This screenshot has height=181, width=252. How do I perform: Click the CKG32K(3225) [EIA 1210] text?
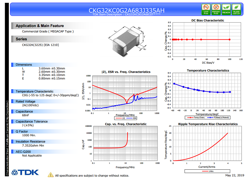pos(40,45)
